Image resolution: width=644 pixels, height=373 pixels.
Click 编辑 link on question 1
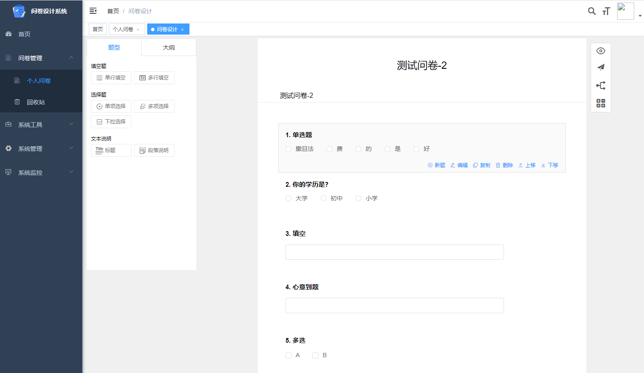(459, 165)
